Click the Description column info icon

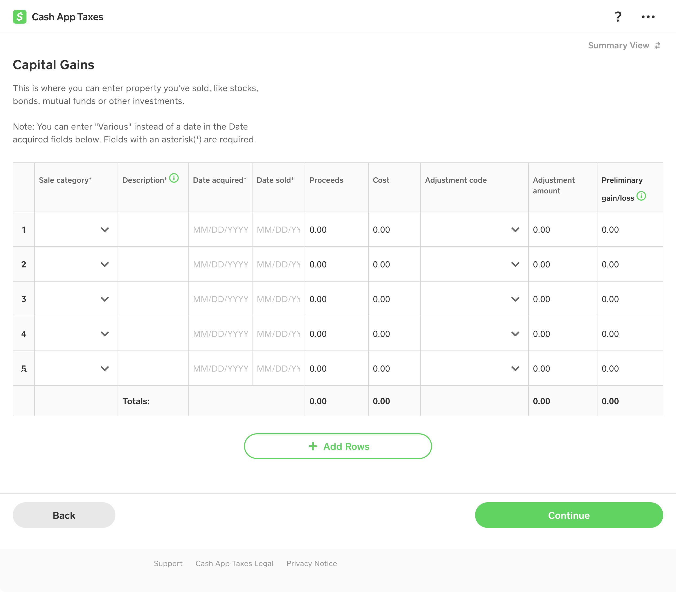(174, 178)
